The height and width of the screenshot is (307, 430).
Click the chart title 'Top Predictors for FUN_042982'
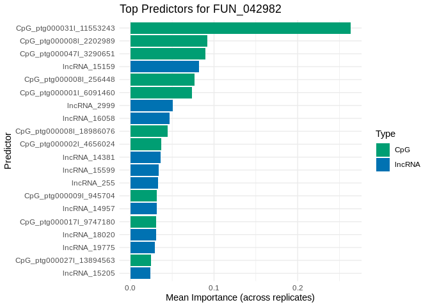[x=200, y=9]
